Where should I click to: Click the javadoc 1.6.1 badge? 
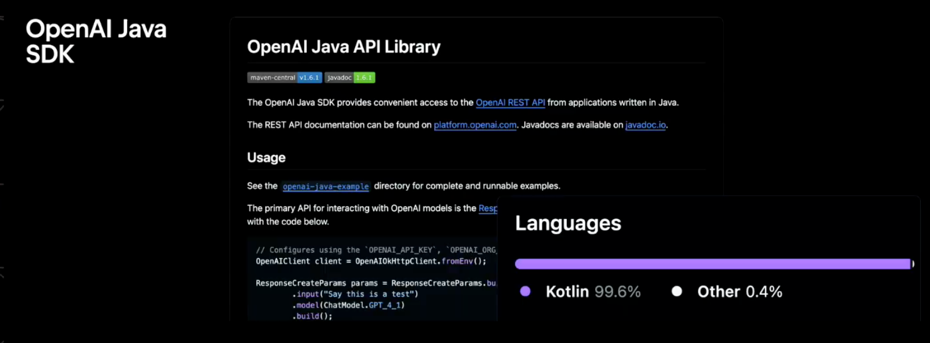click(350, 77)
